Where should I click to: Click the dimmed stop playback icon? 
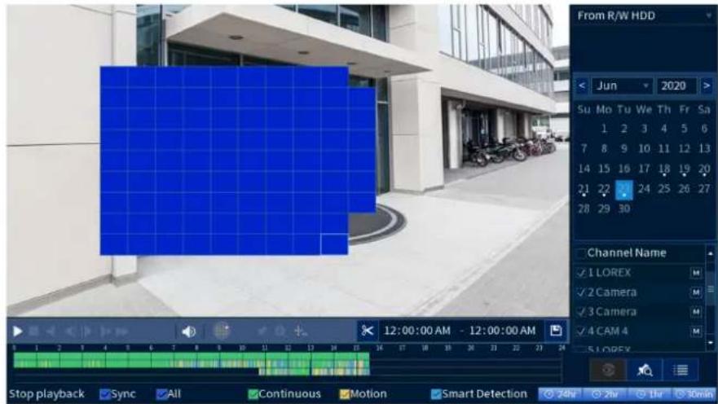[33, 332]
